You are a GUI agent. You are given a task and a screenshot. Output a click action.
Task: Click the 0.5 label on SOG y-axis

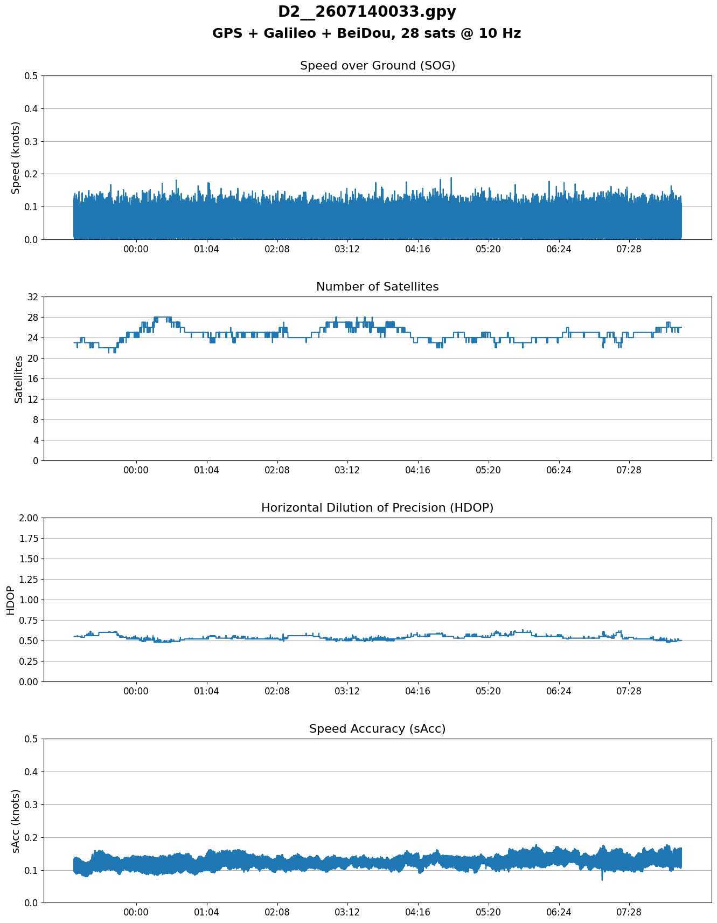[x=32, y=76]
